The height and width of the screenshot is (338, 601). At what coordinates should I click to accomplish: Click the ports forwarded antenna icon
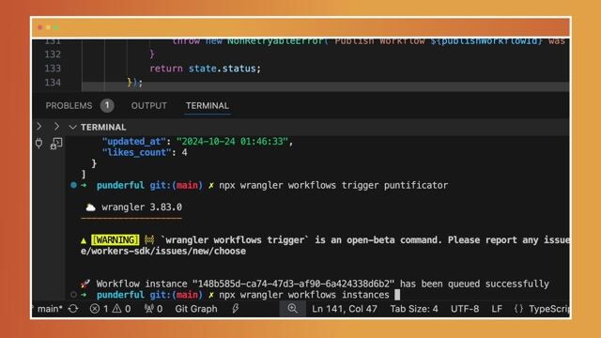click(x=148, y=309)
